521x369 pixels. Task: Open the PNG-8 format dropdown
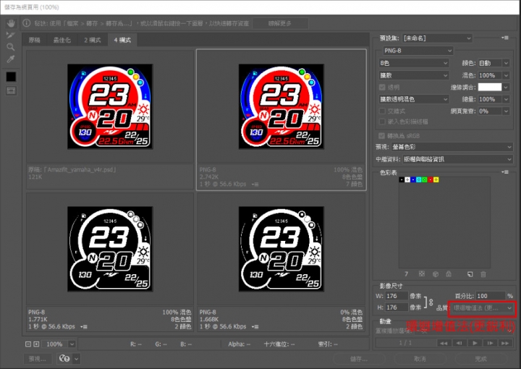coord(418,51)
